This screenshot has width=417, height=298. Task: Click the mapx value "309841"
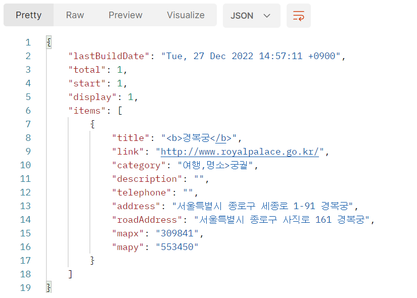[x=177, y=233]
